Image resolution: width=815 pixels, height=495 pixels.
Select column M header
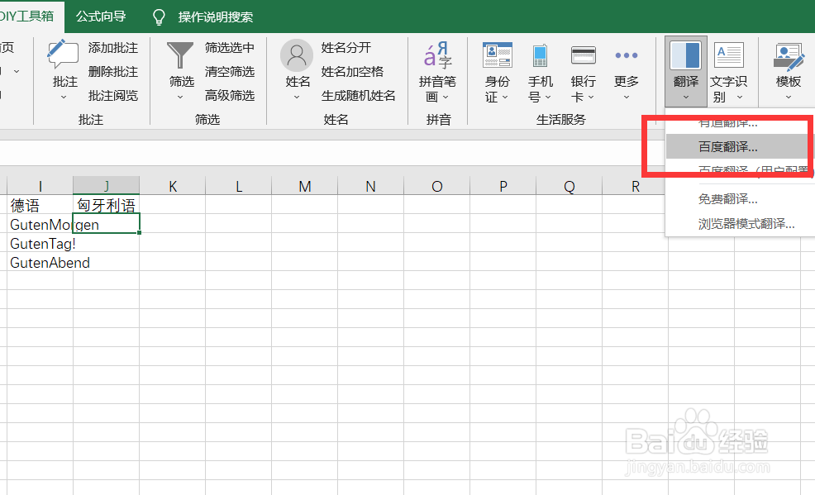[x=304, y=186]
